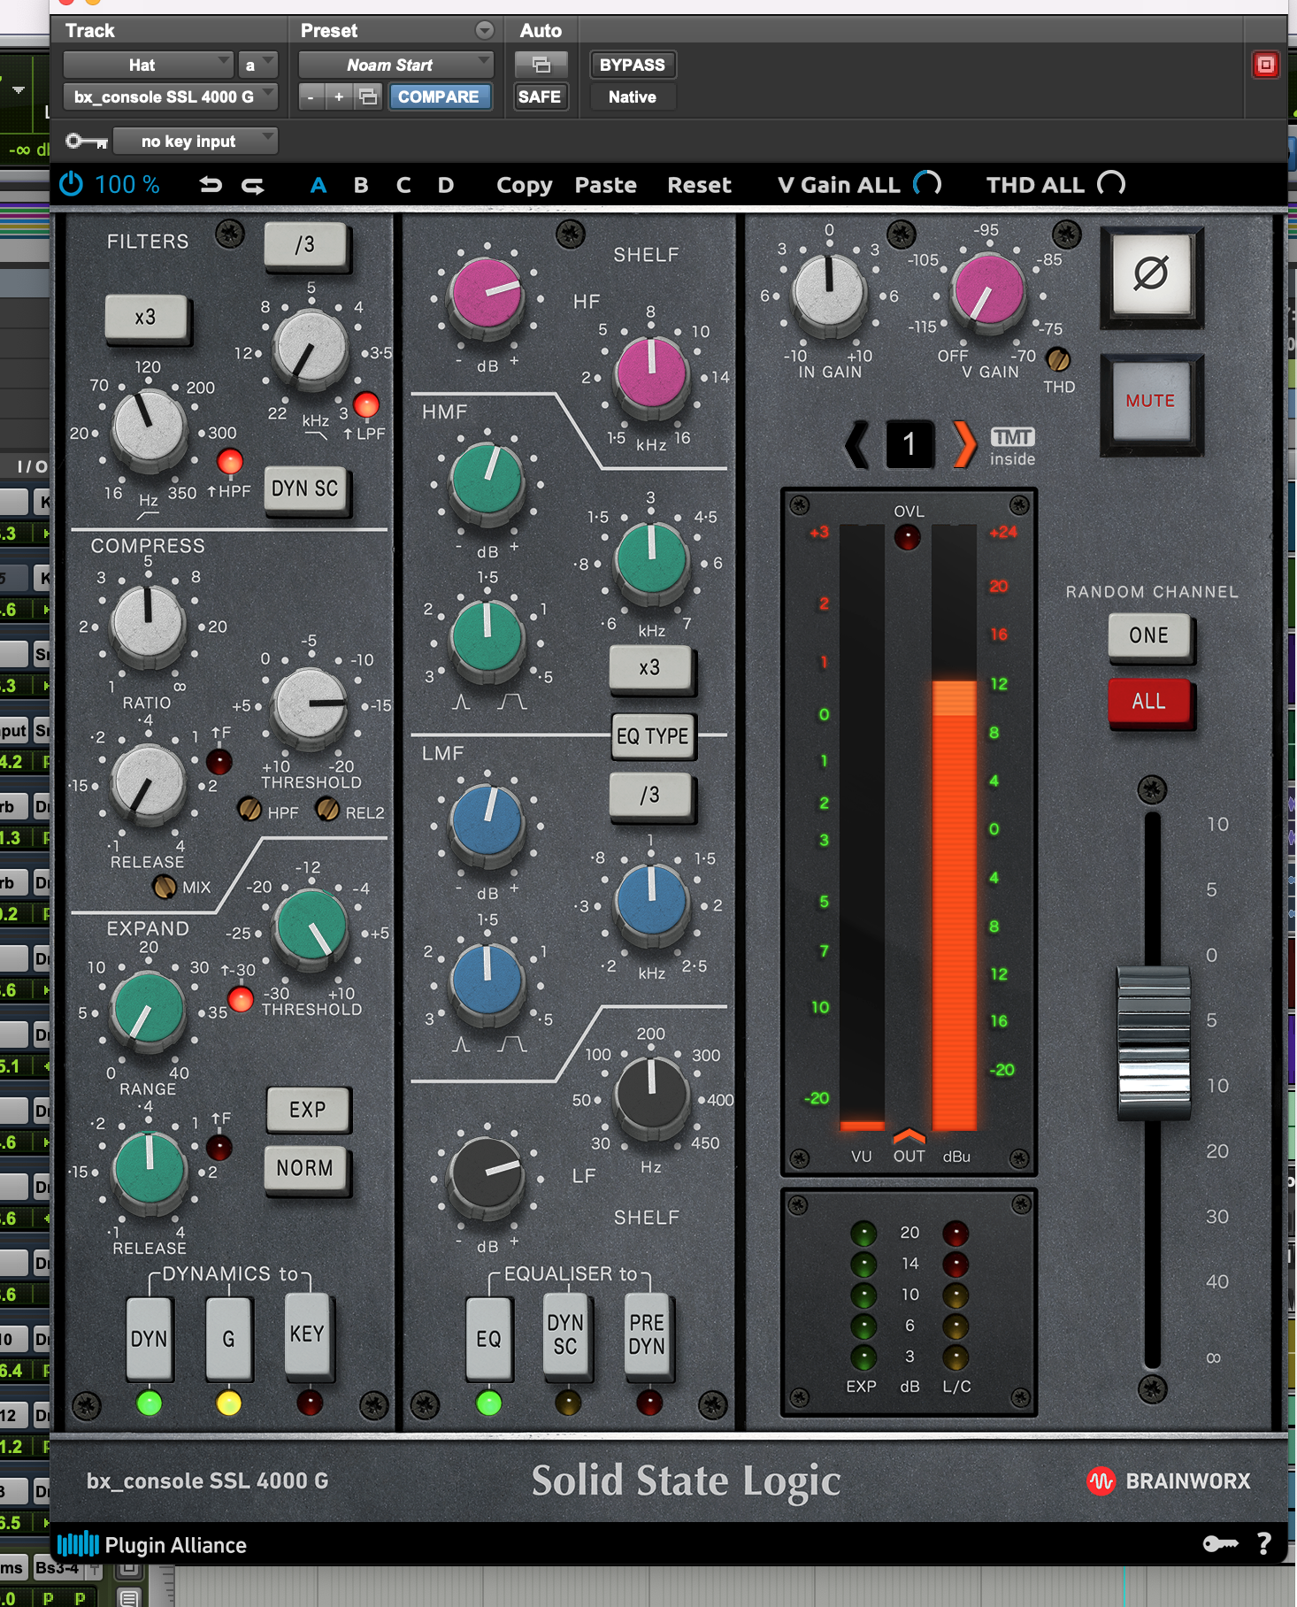This screenshot has width=1297, height=1607.
Task: Select next preset plus button
Action: click(x=338, y=96)
